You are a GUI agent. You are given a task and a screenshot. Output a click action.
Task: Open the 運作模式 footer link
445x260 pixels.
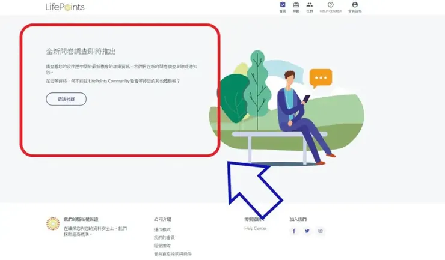coord(162,229)
